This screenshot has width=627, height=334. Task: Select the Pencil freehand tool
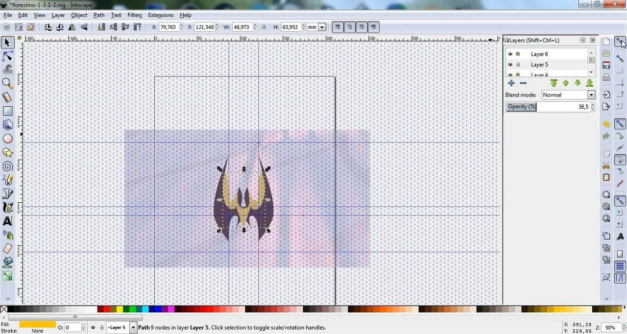7,180
